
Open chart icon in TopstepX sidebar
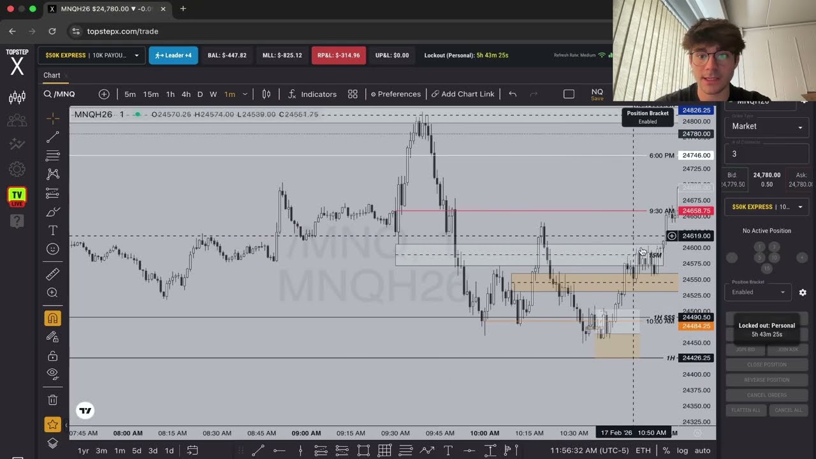point(17,98)
